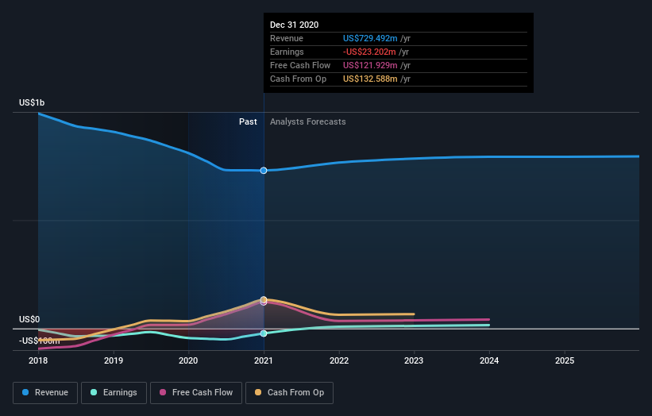
Task: Click the 2019 x-axis label
Action: (x=114, y=360)
